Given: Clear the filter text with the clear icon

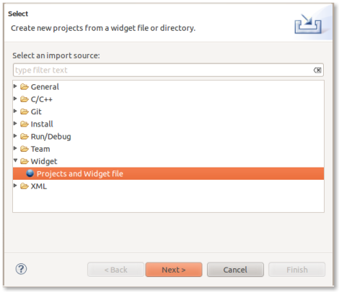Looking at the screenshot, I should click(x=317, y=70).
